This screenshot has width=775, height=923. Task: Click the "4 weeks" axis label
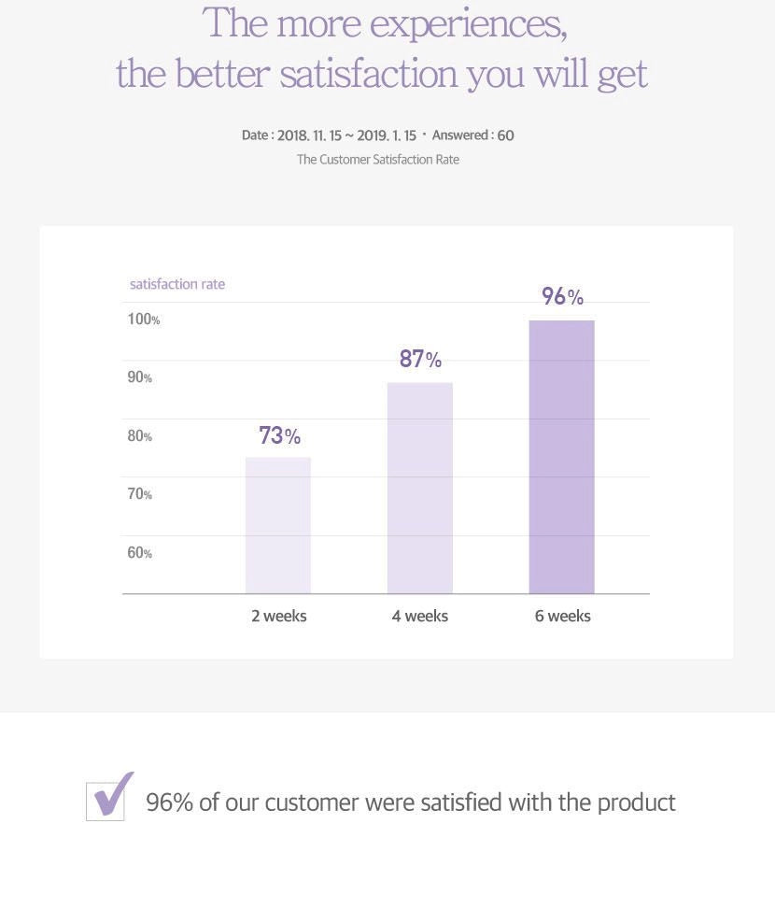tap(420, 616)
